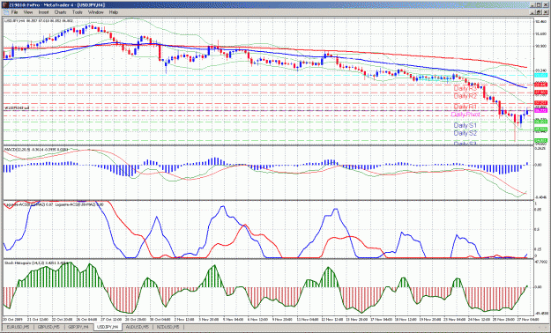Click the Stoch Histogram indicator title label
Image resolution: width=551 pixels, height=333 pixels.
tap(36, 263)
